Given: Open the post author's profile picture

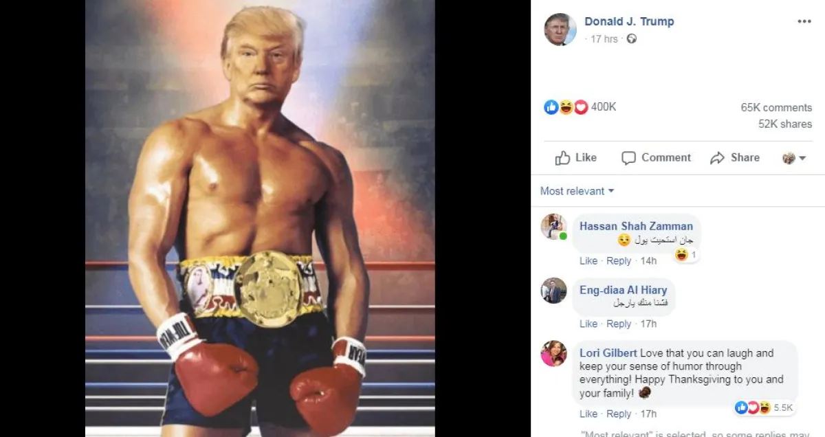Looking at the screenshot, I should pyautogui.click(x=560, y=30).
